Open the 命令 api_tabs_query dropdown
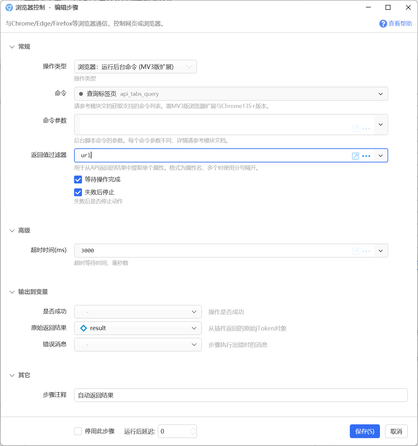 coord(231,94)
